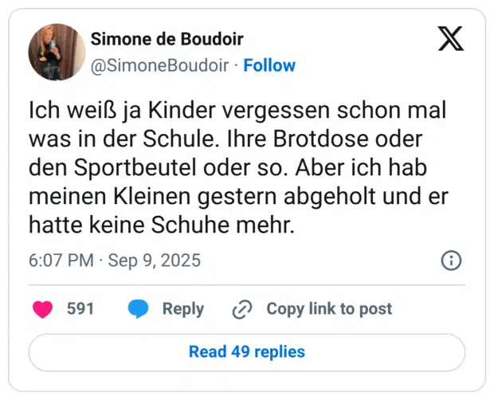Click the X logo in the corner
This screenshot has width=494, height=400.
(450, 40)
